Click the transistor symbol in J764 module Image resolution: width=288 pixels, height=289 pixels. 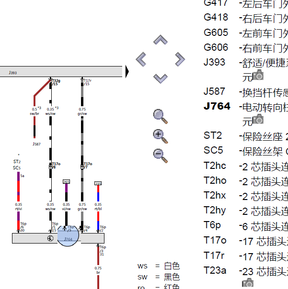50,238
